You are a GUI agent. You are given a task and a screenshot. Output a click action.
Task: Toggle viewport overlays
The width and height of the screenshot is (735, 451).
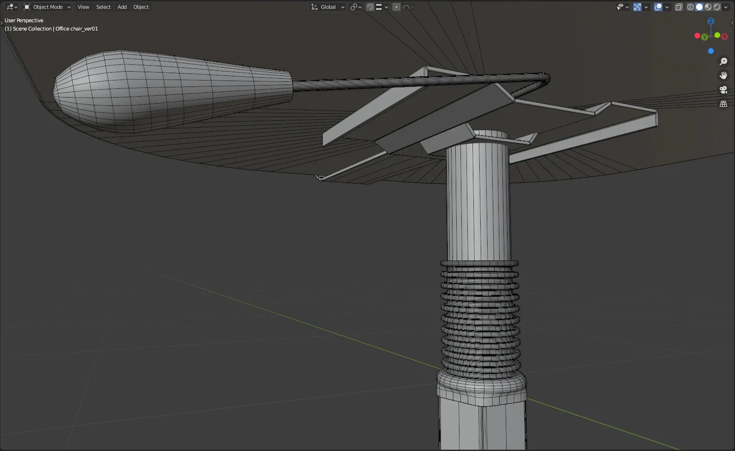[658, 7]
